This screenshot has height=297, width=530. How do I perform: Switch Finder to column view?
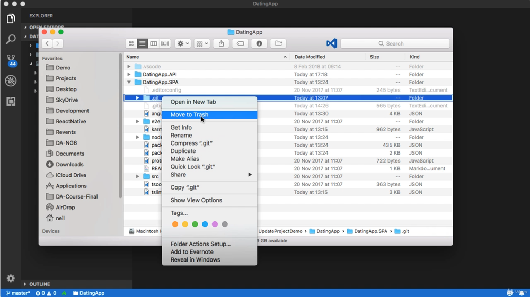click(154, 43)
